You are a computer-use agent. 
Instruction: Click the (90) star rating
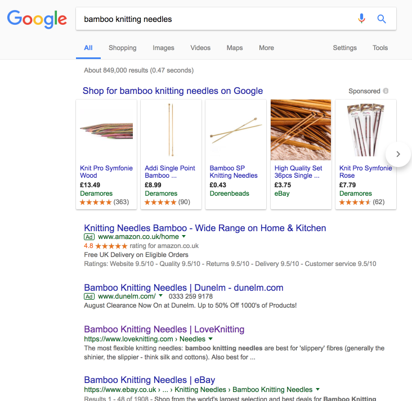pos(167,202)
